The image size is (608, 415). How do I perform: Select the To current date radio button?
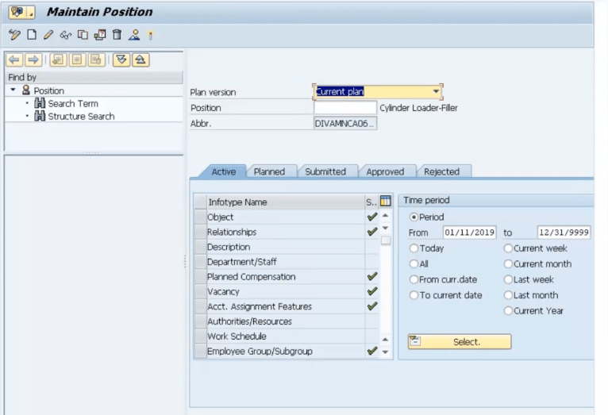click(x=414, y=295)
